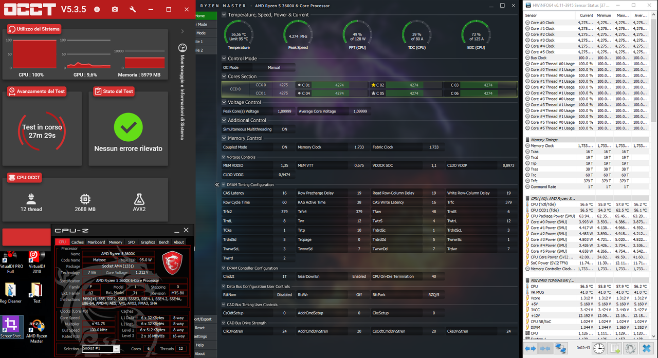Collapse Temperature, Speed, Power & Current section

[224, 15]
